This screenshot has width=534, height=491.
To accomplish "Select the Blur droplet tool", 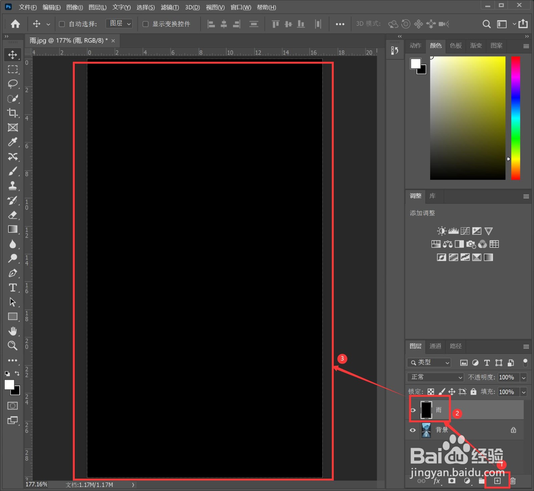I will (13, 244).
